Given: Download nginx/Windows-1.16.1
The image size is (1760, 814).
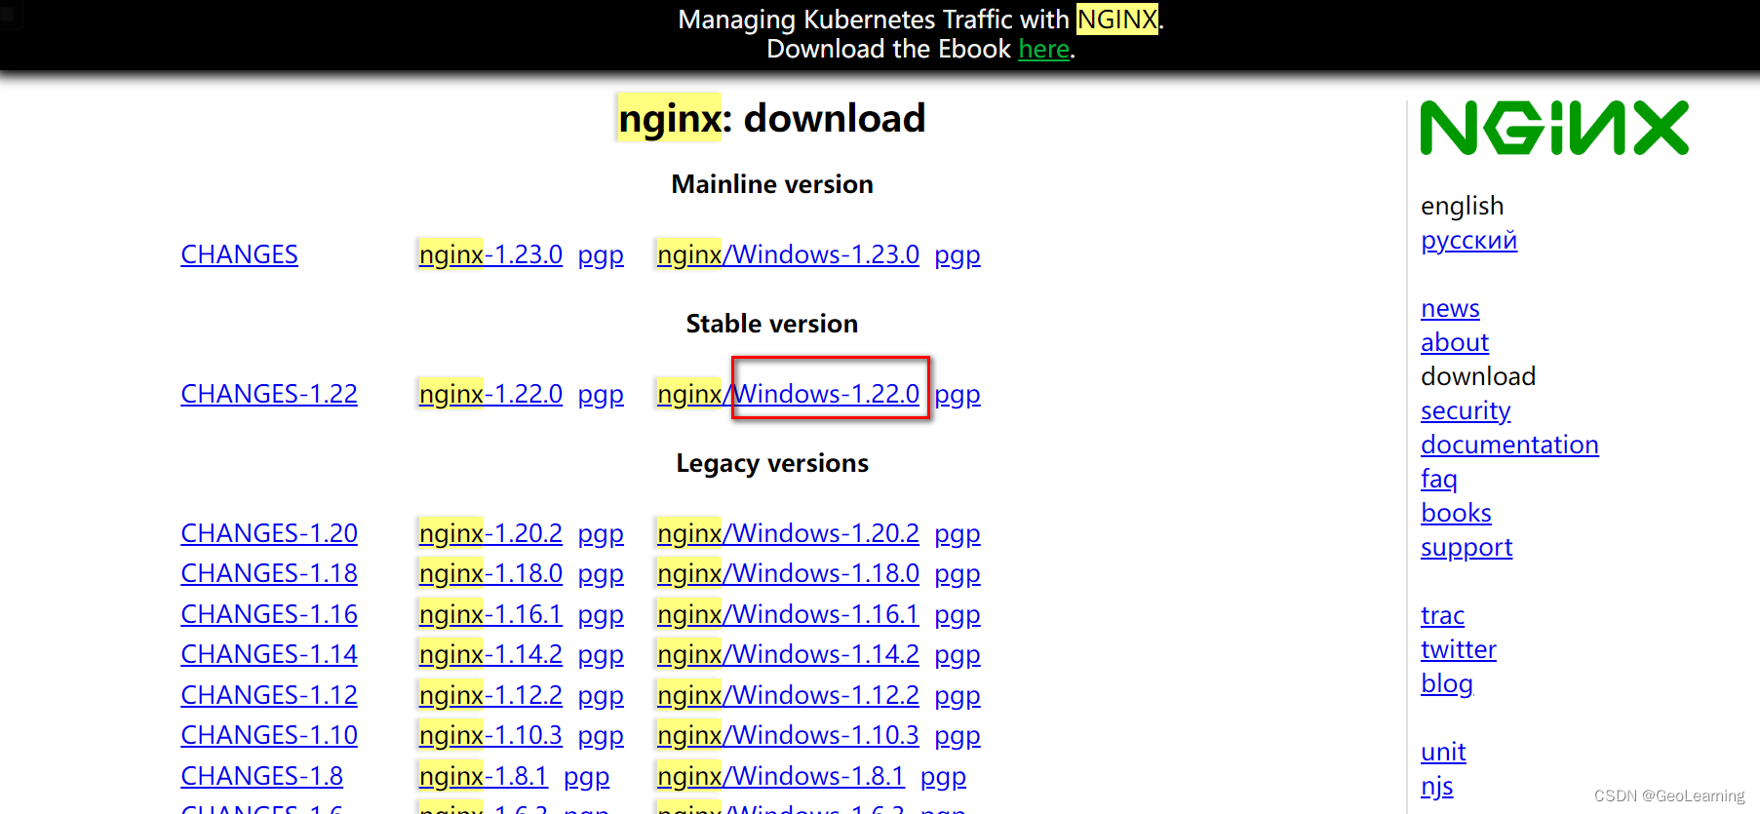Looking at the screenshot, I should coord(788,614).
